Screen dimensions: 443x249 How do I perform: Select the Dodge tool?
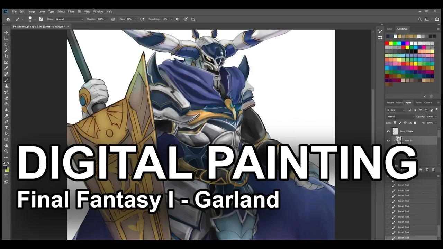pos(6,116)
